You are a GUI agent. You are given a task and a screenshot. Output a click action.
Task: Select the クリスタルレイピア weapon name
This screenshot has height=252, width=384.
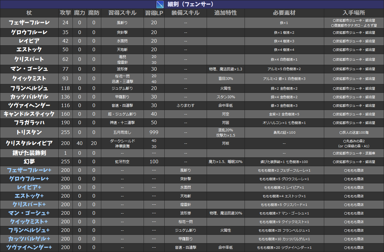point(29,143)
